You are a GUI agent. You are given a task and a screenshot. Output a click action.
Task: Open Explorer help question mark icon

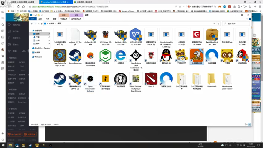coord(250,19)
